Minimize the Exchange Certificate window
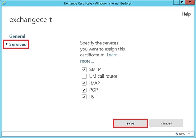Screen dimensions: 196x138 [176, 3]
